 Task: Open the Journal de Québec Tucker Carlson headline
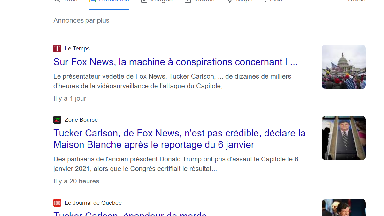pyautogui.click(x=130, y=213)
